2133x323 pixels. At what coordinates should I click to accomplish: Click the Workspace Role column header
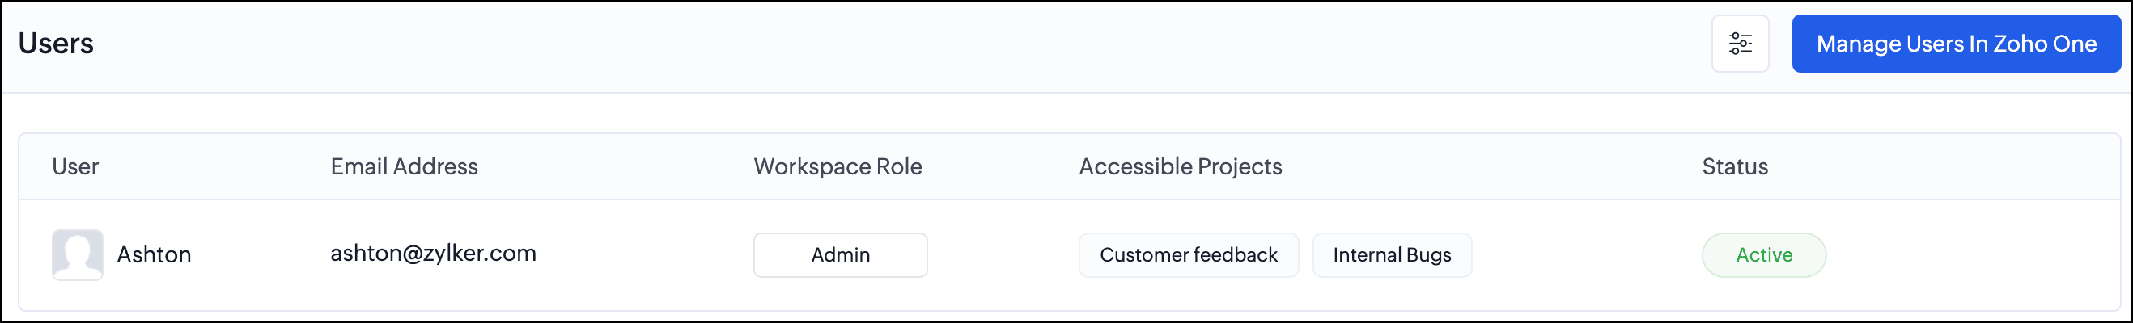click(838, 167)
